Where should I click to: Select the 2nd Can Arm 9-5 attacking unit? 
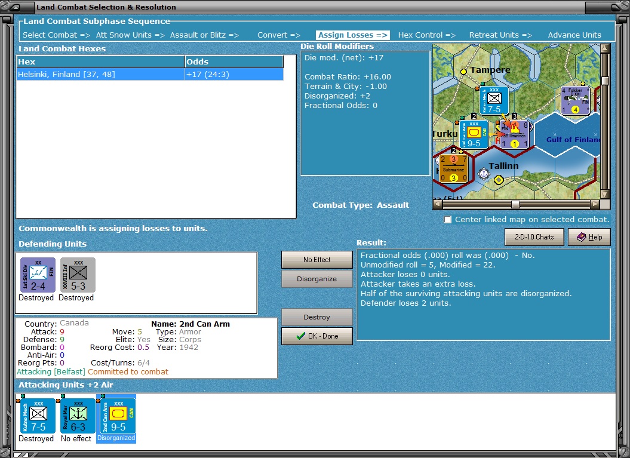118,416
